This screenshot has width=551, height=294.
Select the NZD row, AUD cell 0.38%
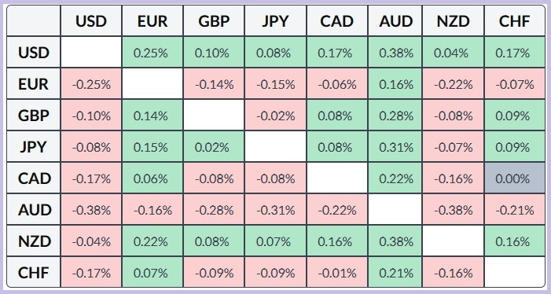tap(395, 241)
